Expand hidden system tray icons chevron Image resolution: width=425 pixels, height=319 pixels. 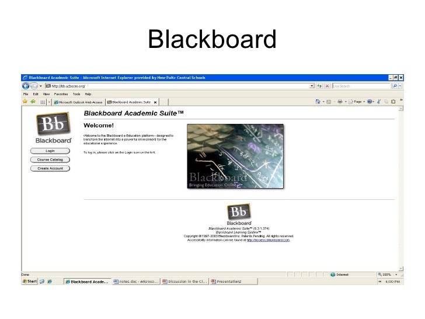coord(379,282)
